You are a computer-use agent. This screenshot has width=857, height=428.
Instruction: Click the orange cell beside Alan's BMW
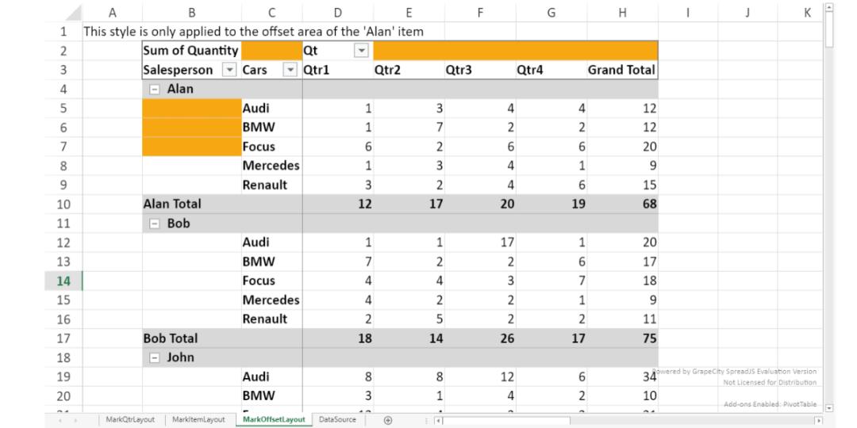click(x=191, y=127)
